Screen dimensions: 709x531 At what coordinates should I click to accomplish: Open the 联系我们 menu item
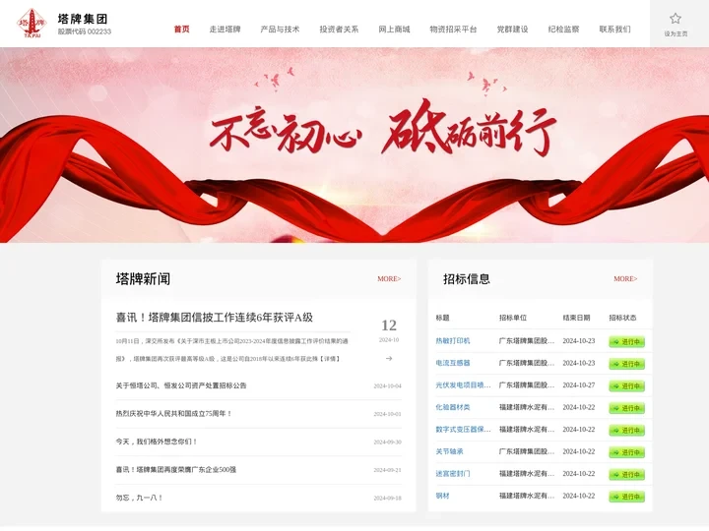click(x=614, y=29)
